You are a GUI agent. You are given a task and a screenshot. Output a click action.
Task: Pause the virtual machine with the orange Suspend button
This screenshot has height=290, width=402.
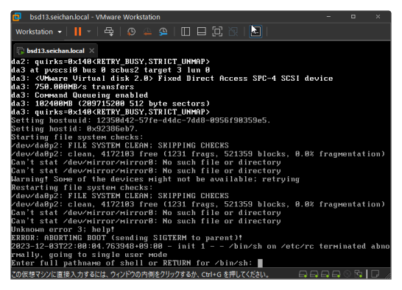coord(78,32)
